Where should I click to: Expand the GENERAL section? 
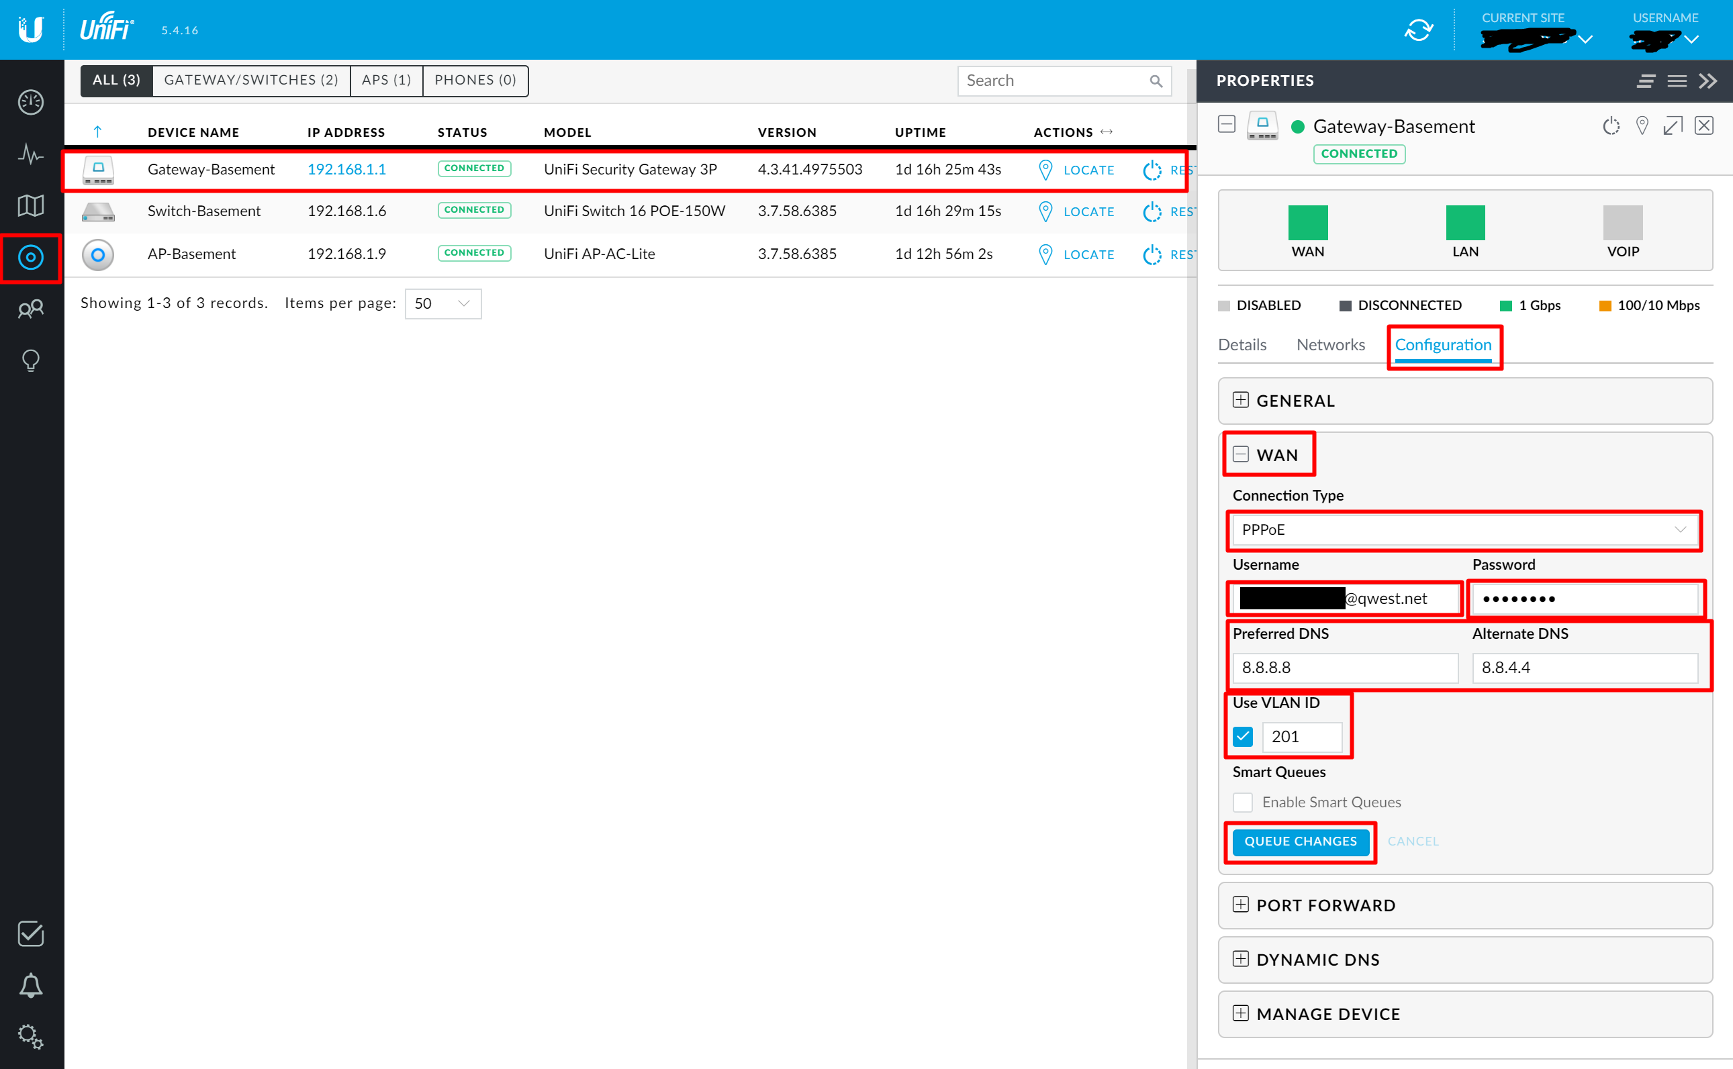1241,400
